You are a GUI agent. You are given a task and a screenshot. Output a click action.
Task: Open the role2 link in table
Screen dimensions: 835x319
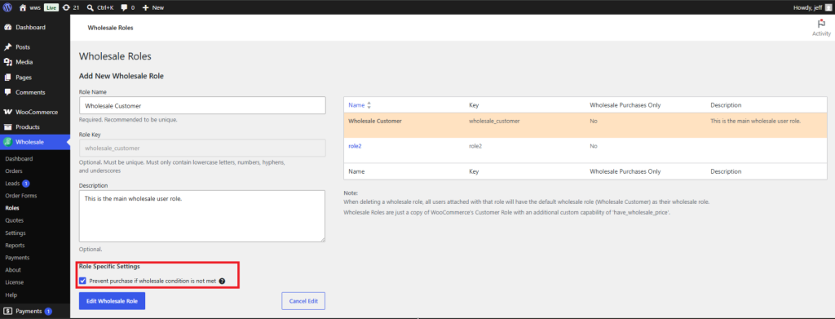355,145
